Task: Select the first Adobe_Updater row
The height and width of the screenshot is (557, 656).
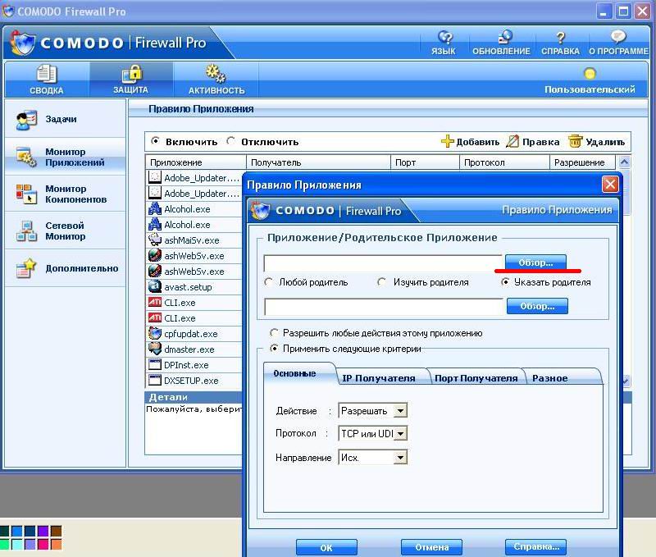Action: (194, 178)
